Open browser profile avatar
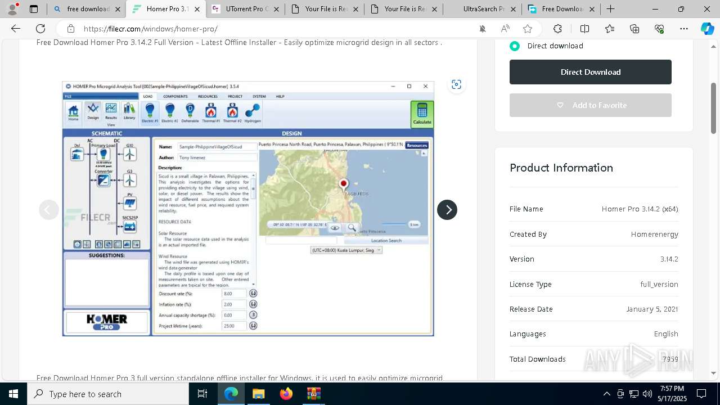720x405 pixels. (13, 8)
